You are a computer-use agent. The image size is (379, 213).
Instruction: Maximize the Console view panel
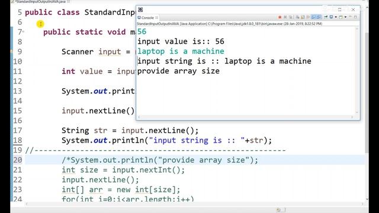355,17
